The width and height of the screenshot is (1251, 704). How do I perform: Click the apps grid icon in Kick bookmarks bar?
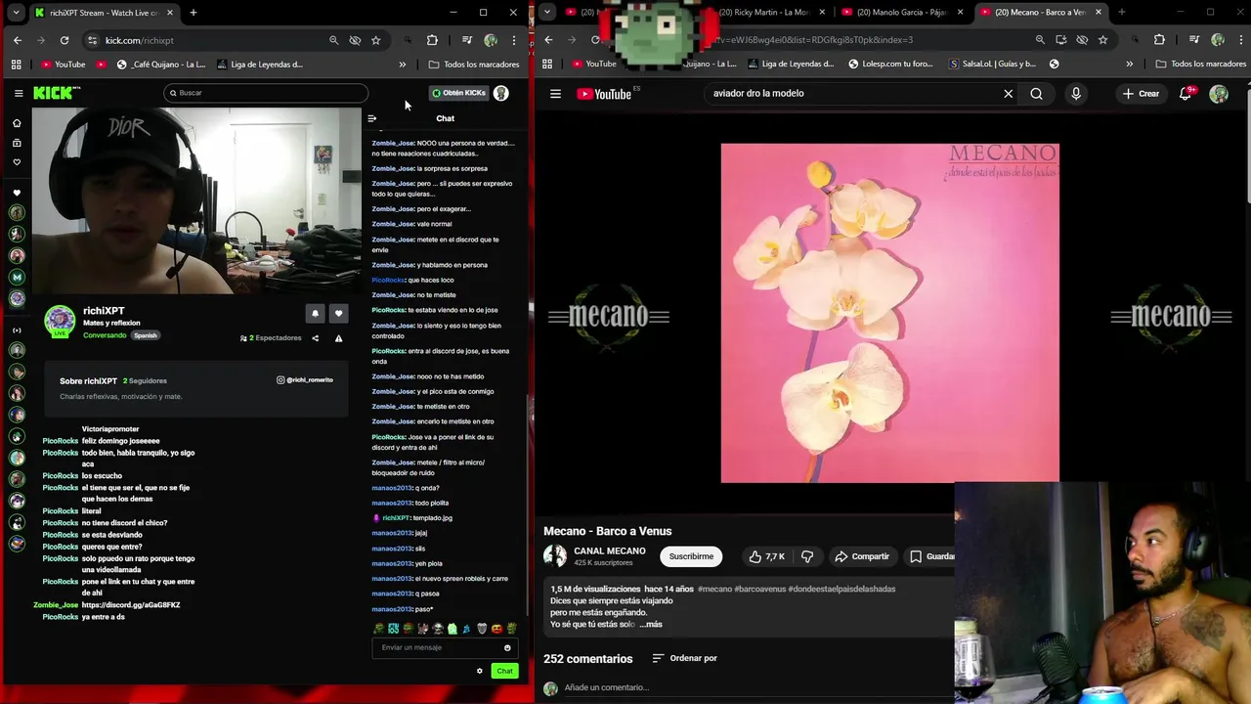point(17,65)
